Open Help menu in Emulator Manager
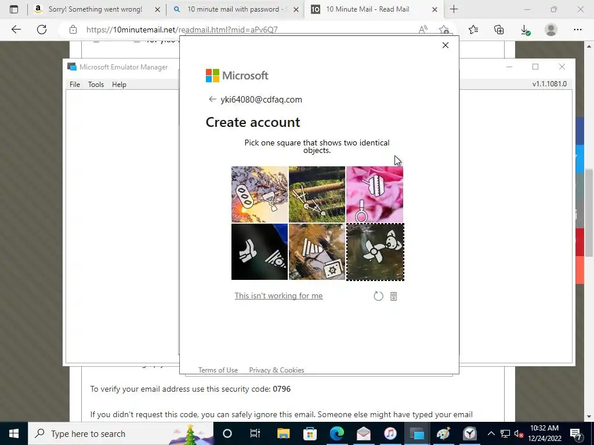This screenshot has width=594, height=445. 119,85
